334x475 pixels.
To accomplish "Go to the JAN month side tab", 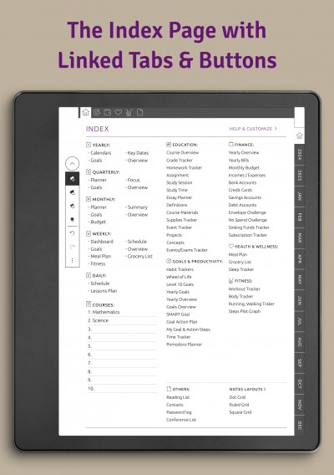I will click(x=299, y=197).
